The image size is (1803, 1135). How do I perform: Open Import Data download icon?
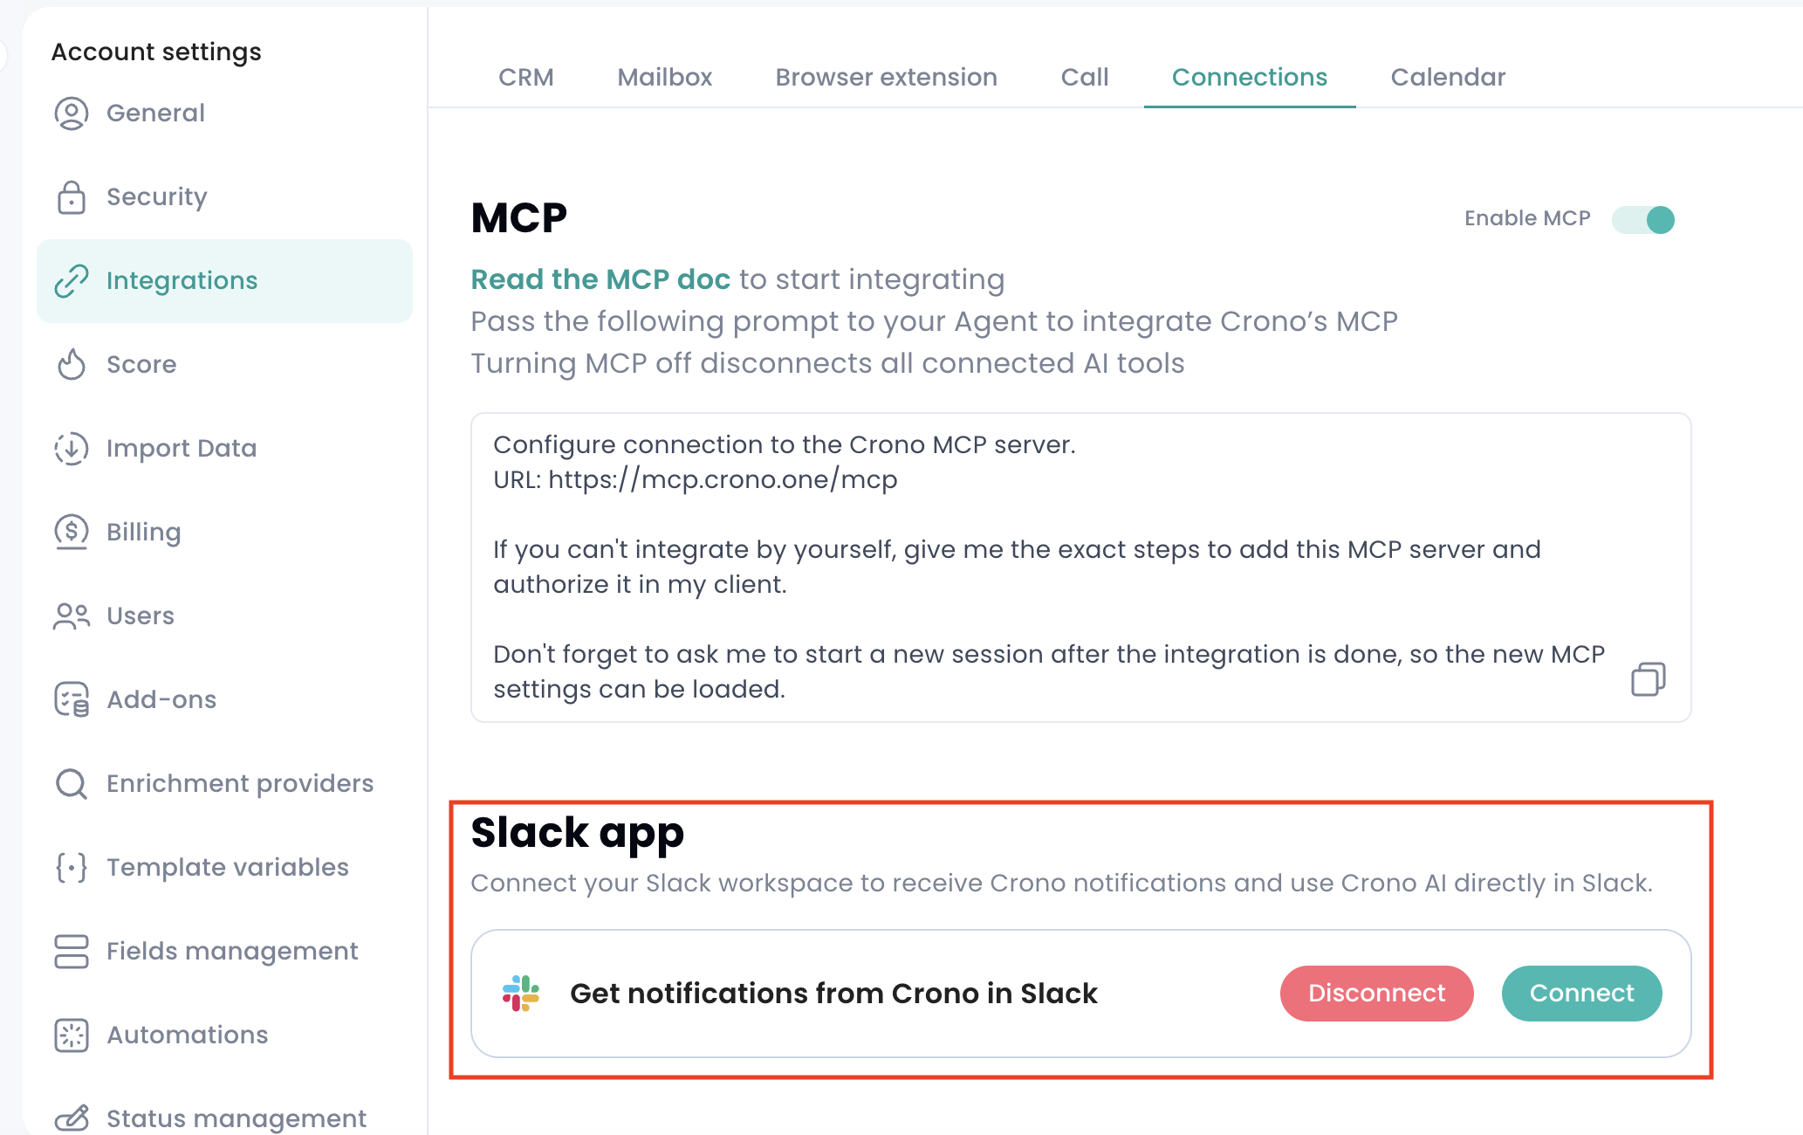[x=72, y=449]
